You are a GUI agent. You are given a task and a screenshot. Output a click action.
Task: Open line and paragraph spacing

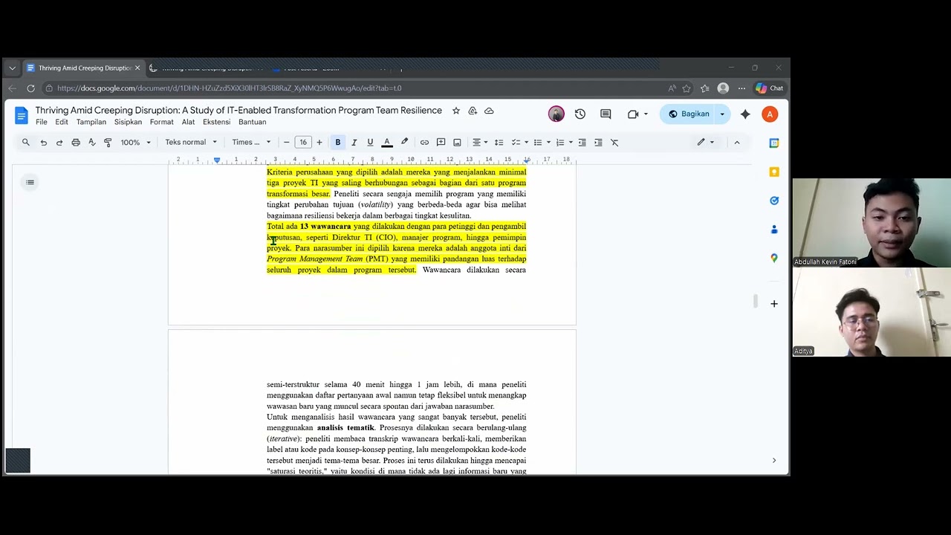tap(499, 142)
